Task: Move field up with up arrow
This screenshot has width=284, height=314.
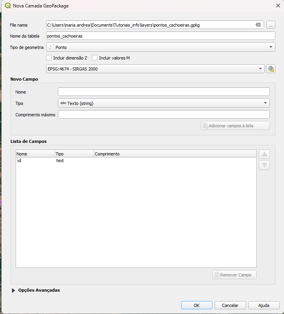Action: [x=264, y=154]
